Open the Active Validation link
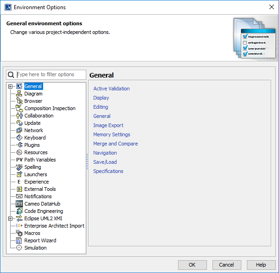This screenshot has height=273, width=279. pos(112,89)
